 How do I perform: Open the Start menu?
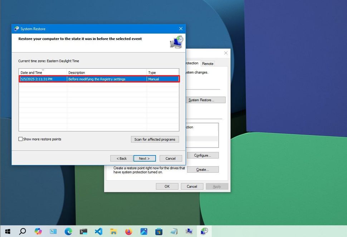point(8,232)
